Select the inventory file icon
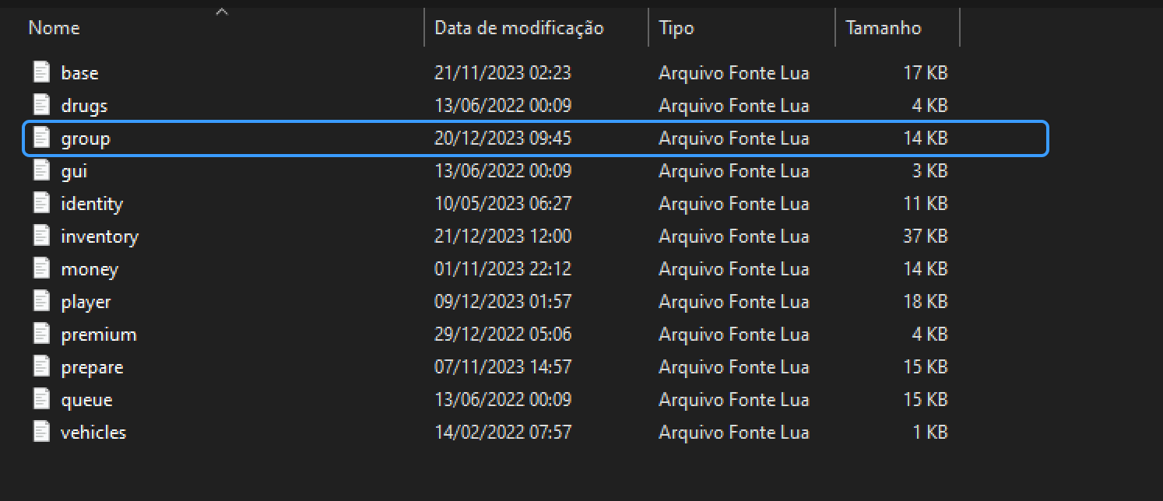 (x=42, y=236)
